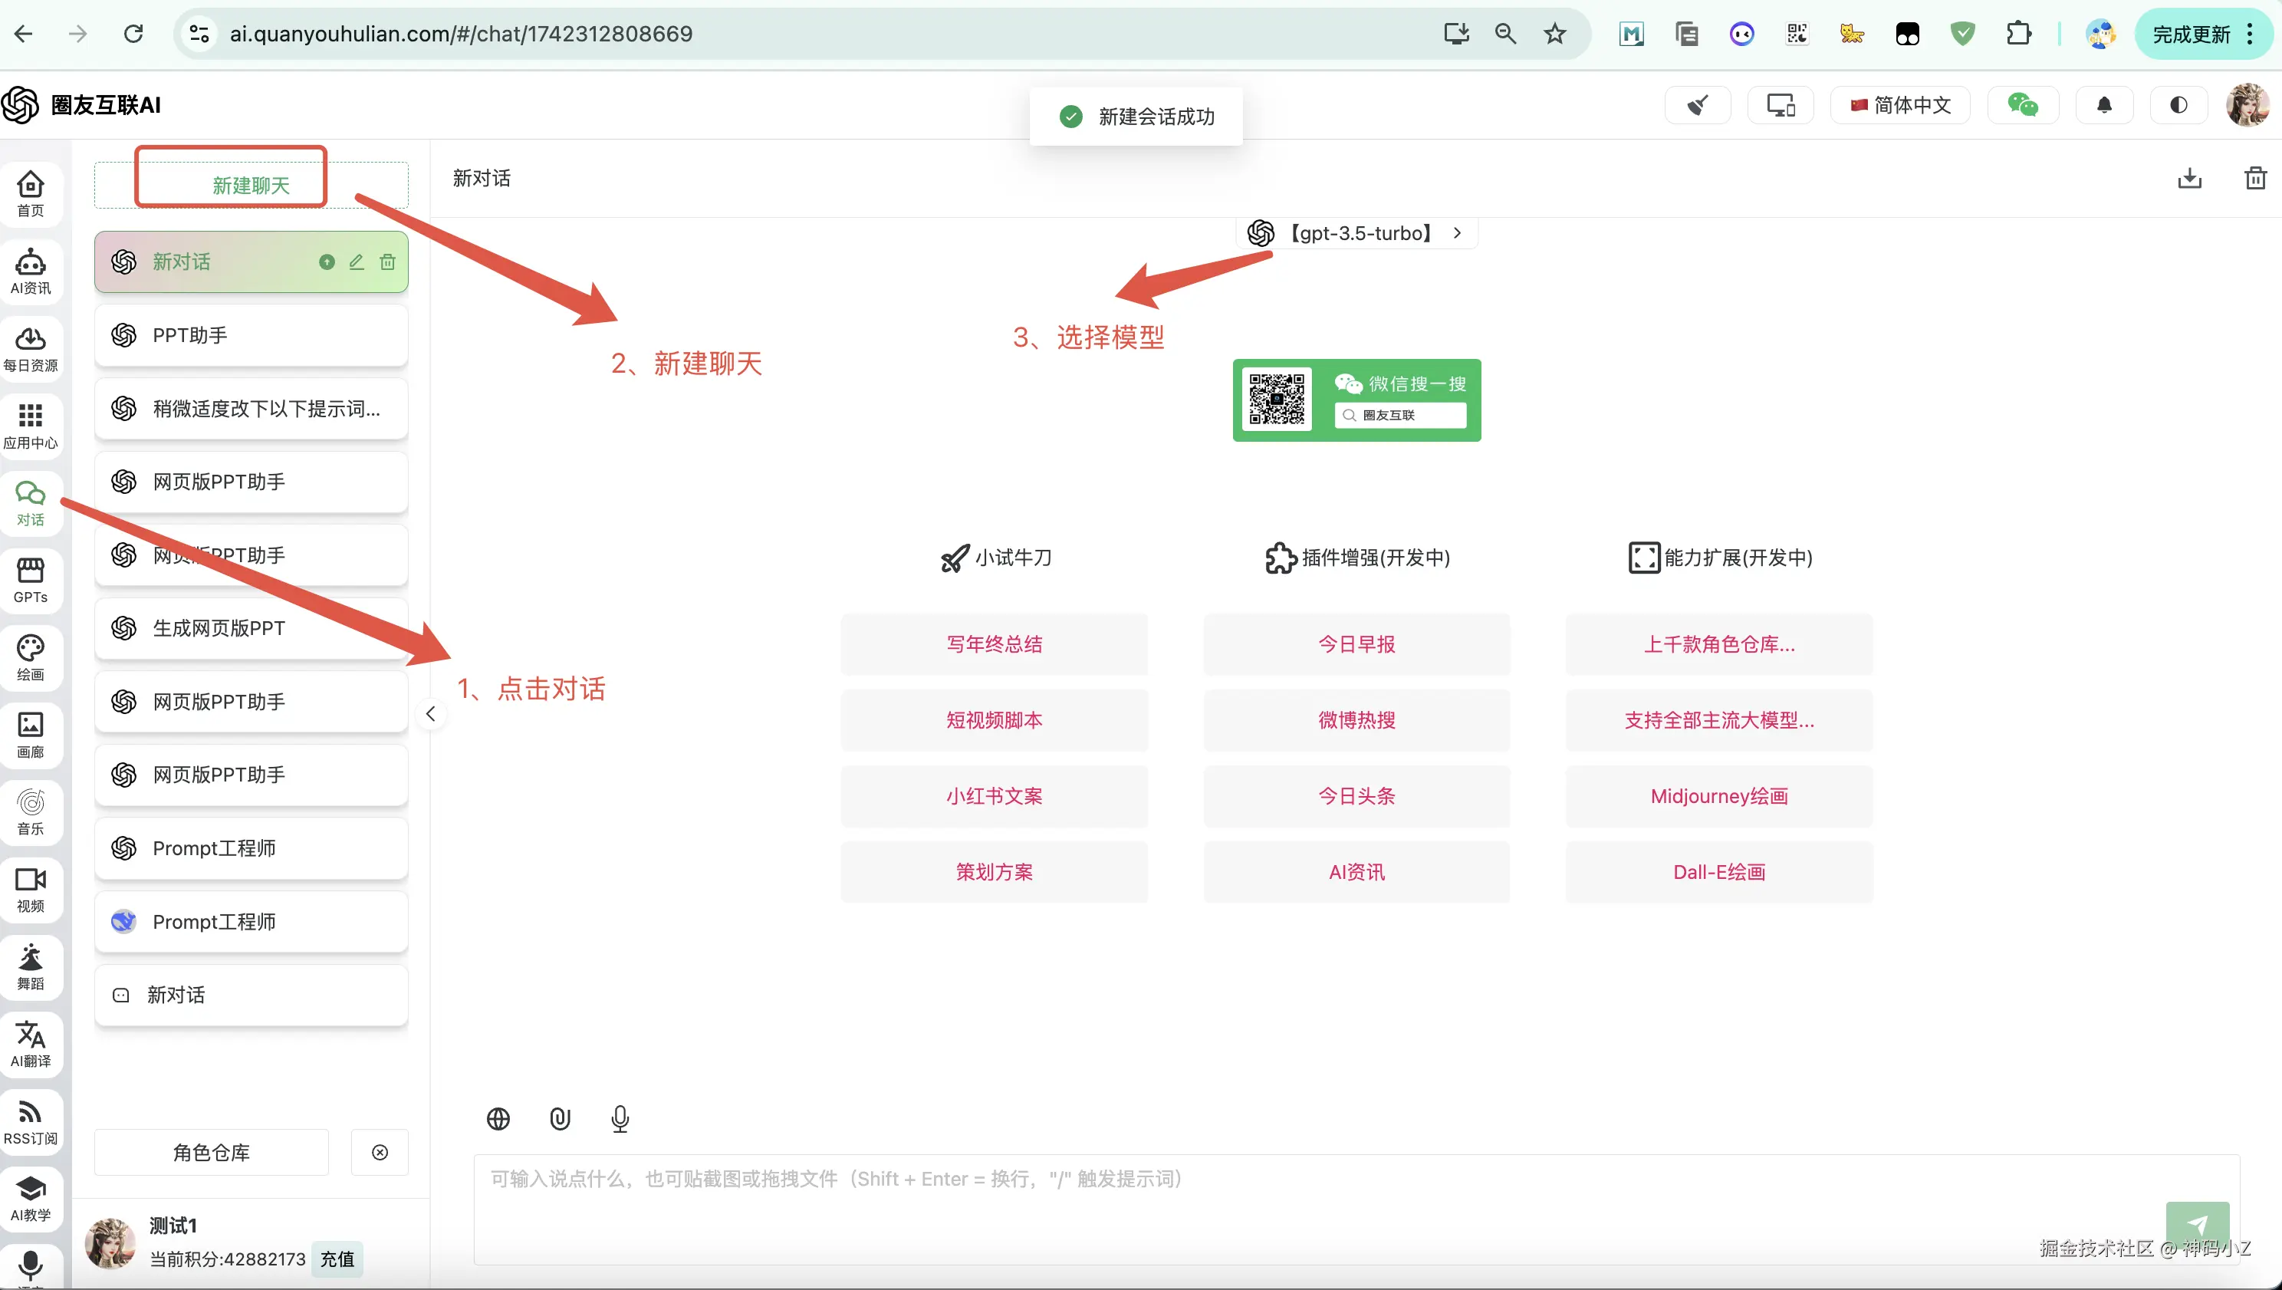Open the notification bell icon

(x=2104, y=105)
